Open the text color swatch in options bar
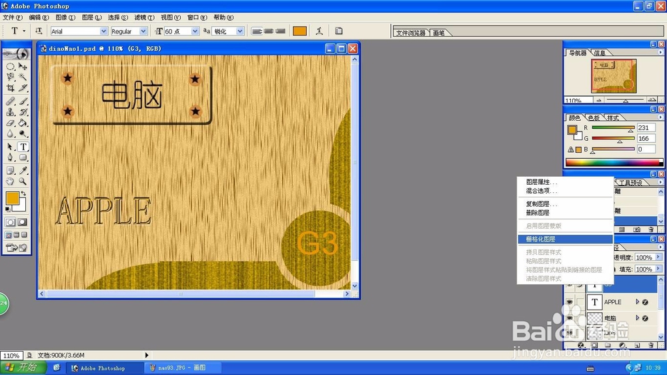The height and width of the screenshot is (375, 667). point(299,31)
